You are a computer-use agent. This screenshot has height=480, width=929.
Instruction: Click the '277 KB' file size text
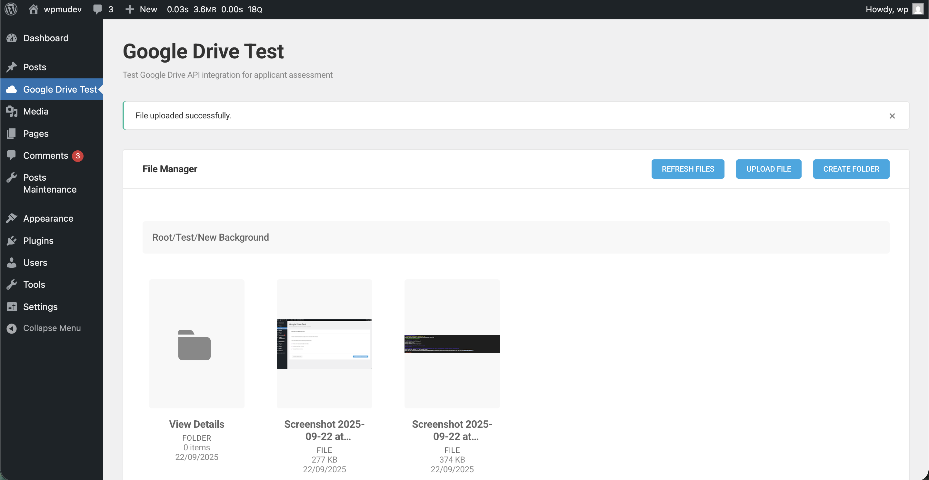point(324,460)
